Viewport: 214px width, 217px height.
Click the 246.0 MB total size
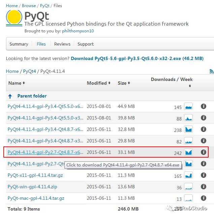tap(128, 209)
